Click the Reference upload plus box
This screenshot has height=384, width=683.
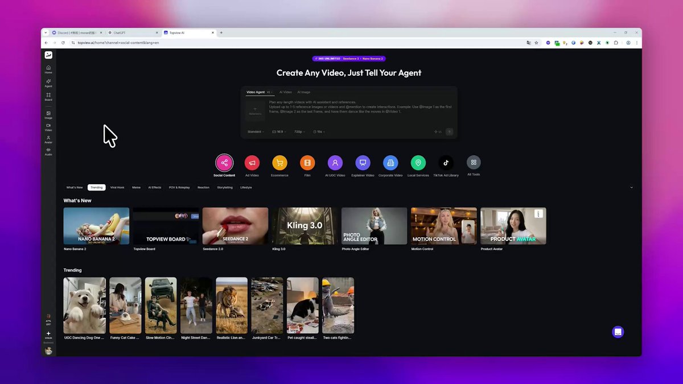(x=255, y=110)
